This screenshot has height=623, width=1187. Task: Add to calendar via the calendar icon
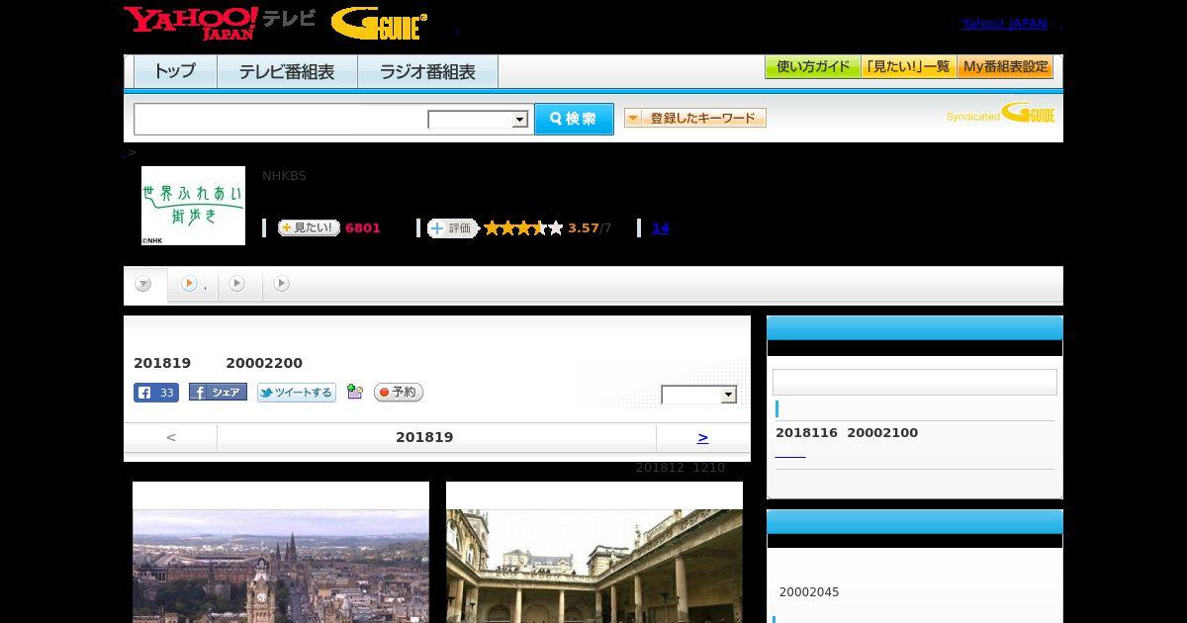[x=355, y=393]
